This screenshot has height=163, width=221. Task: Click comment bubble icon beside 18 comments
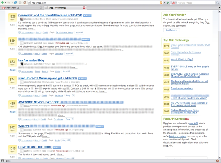point(19,96)
